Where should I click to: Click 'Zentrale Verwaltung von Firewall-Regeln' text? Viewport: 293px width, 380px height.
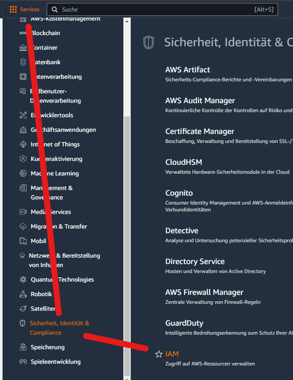(x=213, y=302)
